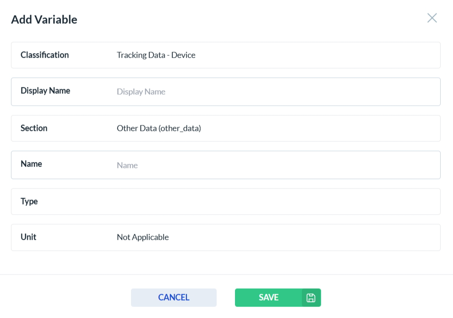453x318 pixels.
Task: Click the bold Display Name label
Action: [45, 91]
